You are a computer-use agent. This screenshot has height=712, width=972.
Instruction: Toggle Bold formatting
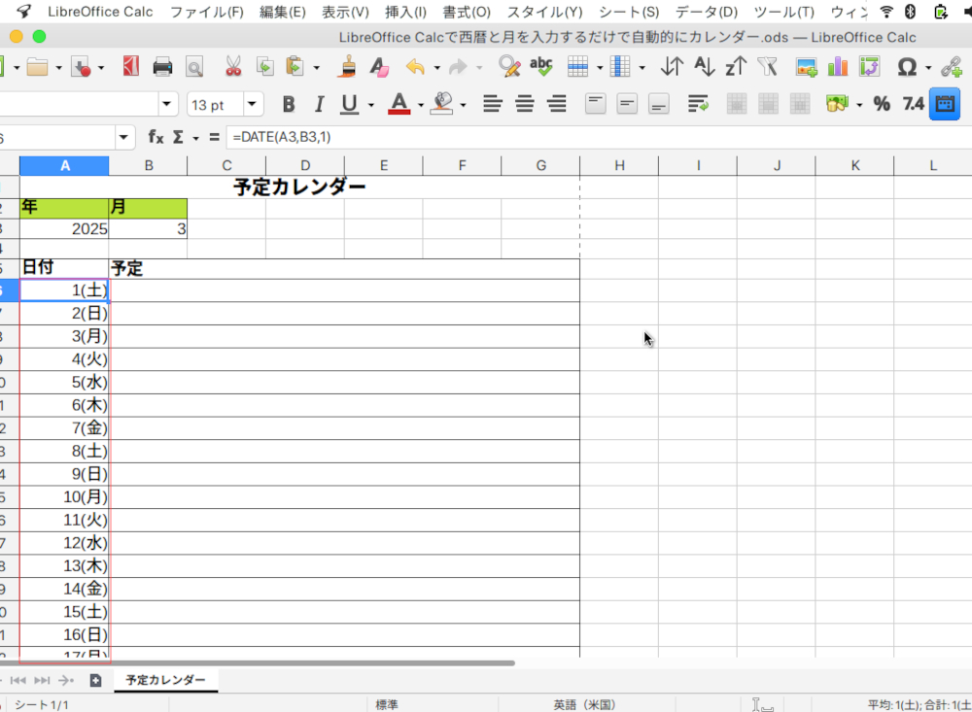pyautogui.click(x=288, y=104)
